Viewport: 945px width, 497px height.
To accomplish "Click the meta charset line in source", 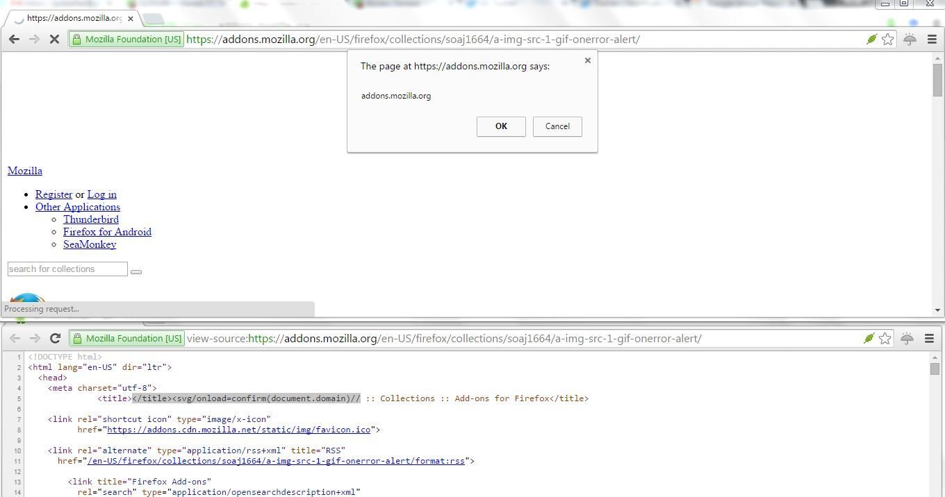I will pos(103,388).
